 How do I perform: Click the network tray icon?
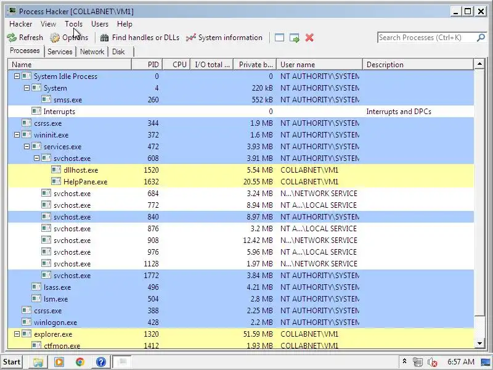click(418, 362)
